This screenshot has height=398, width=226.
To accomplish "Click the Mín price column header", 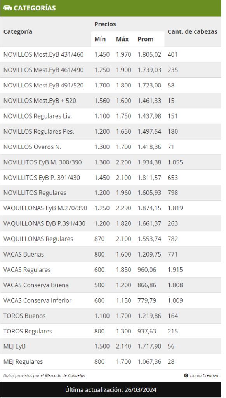I will click(100, 39).
